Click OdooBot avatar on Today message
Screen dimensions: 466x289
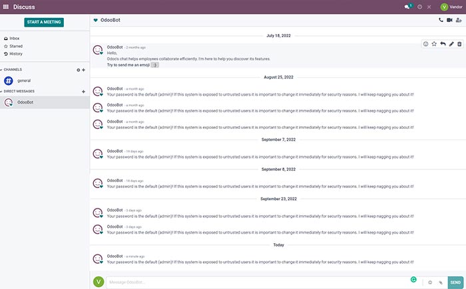pyautogui.click(x=98, y=258)
